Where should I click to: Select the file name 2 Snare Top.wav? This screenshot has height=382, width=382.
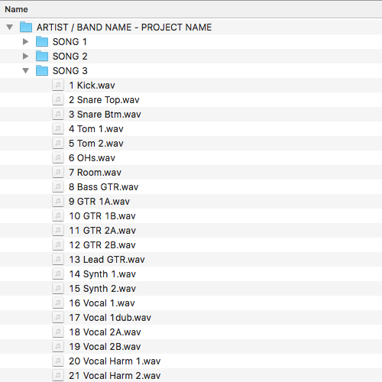coord(104,100)
